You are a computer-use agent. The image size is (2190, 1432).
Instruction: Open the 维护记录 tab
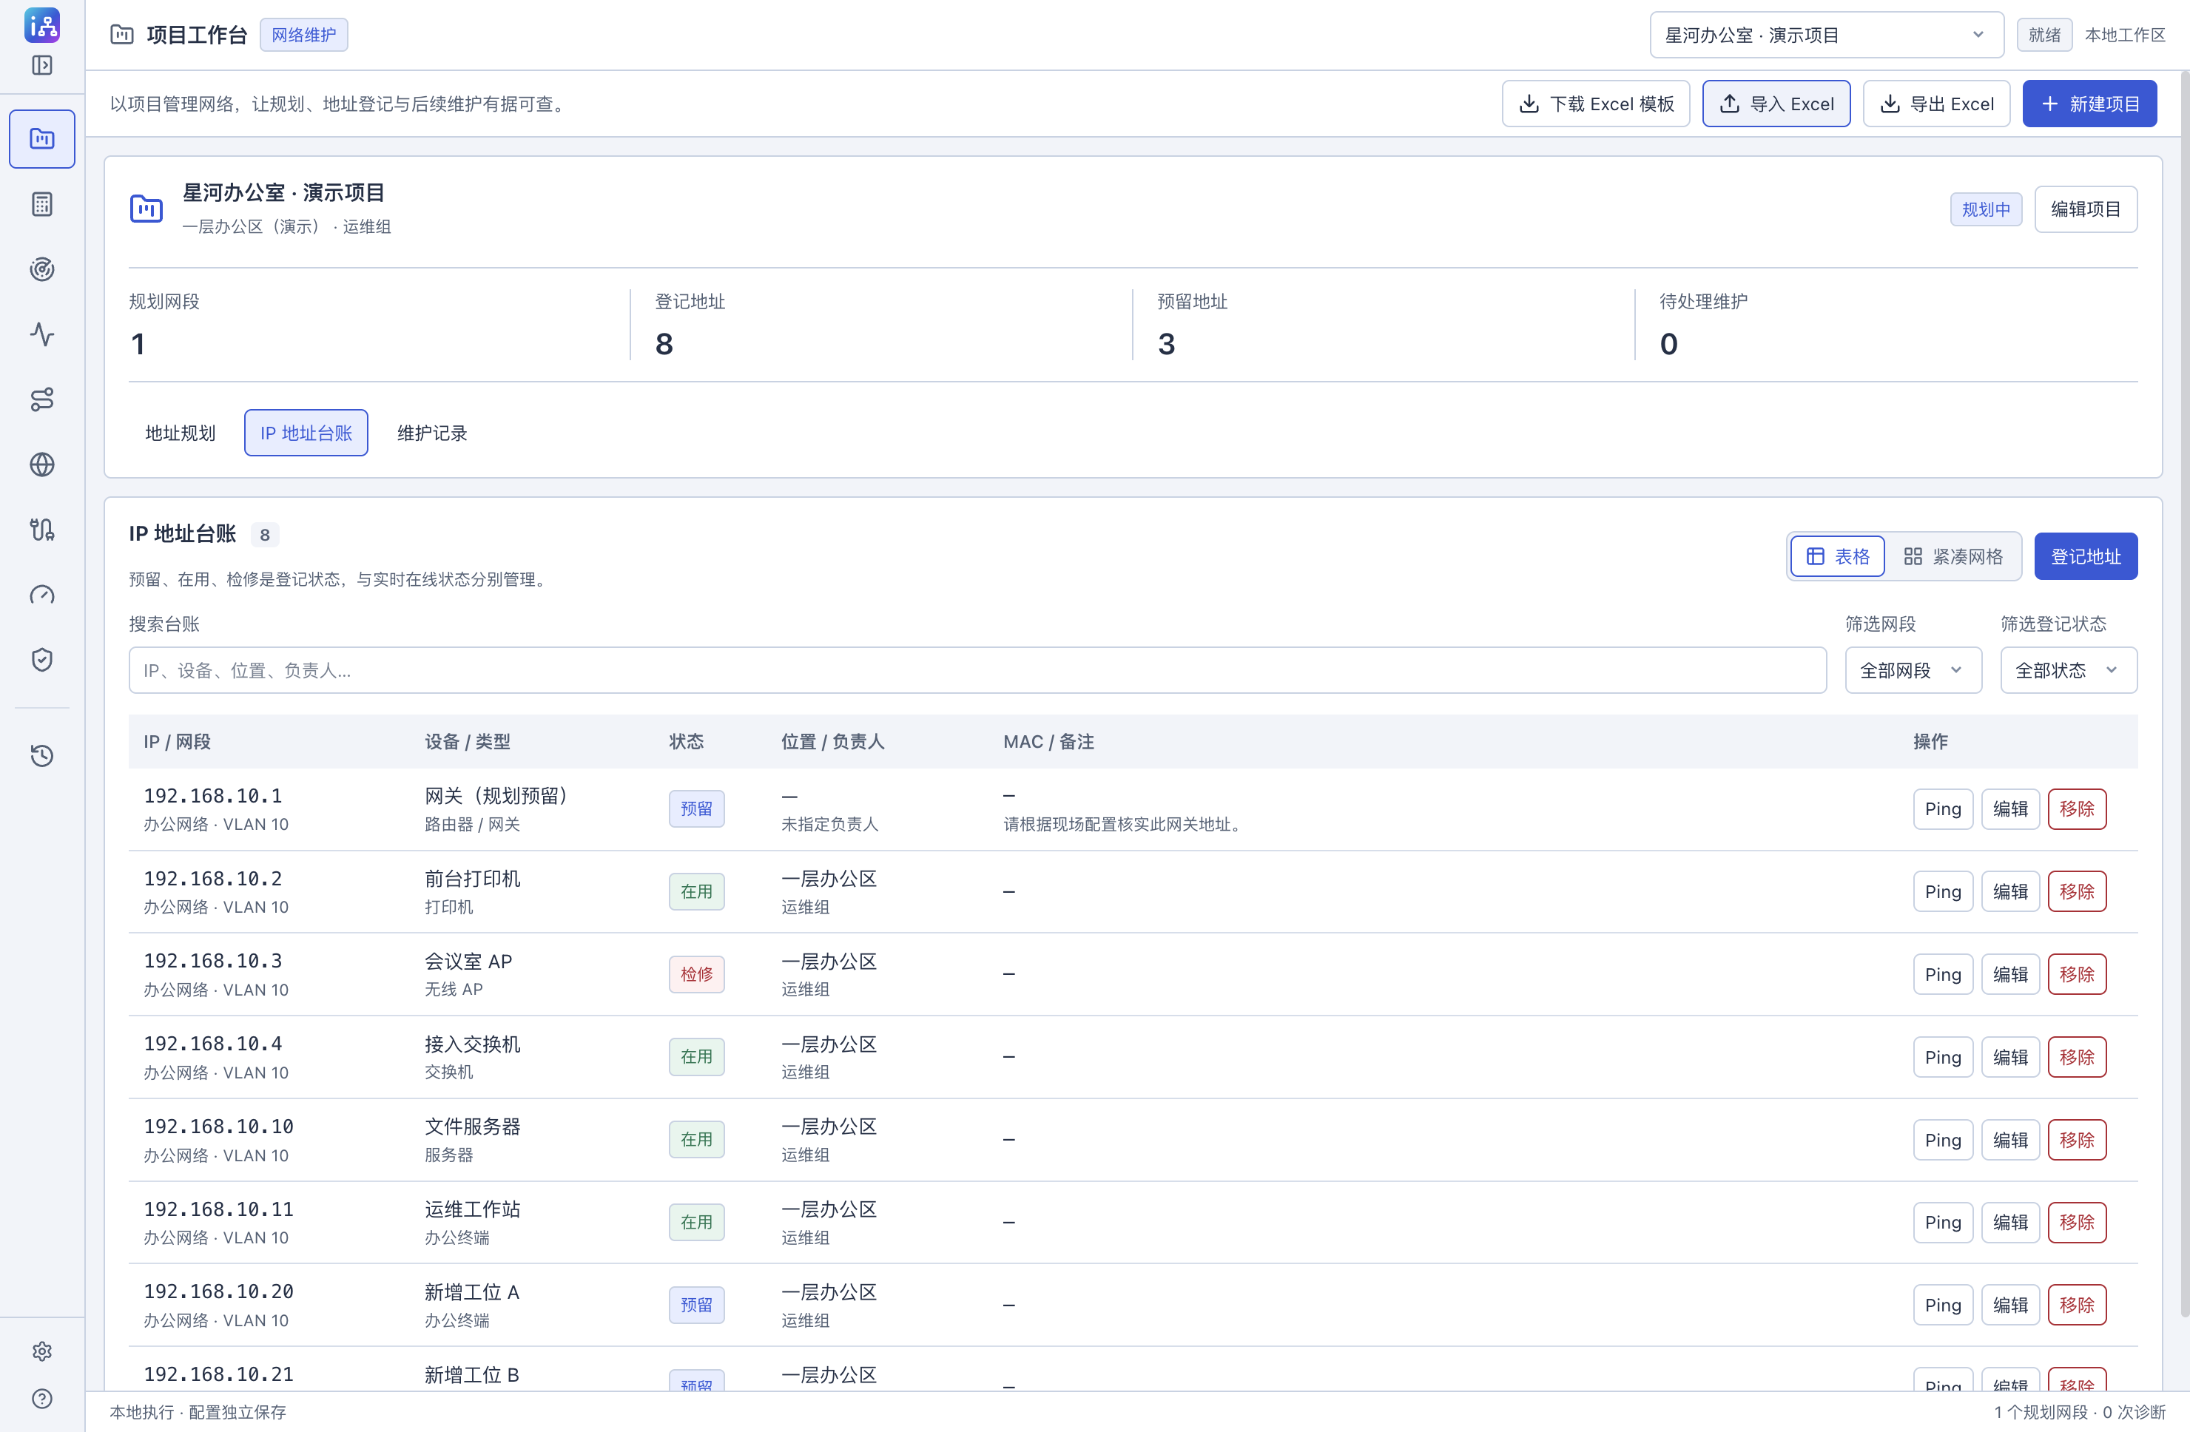tap(431, 433)
